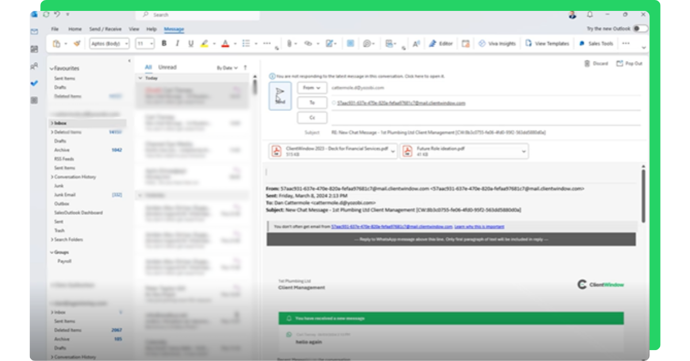Open Viva Insights from the ribbon
Image resolution: width=690 pixels, height=361 pixels.
[497, 44]
